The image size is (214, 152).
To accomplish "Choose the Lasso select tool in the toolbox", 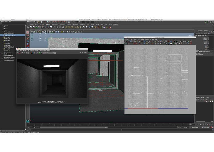I will [28, 35].
